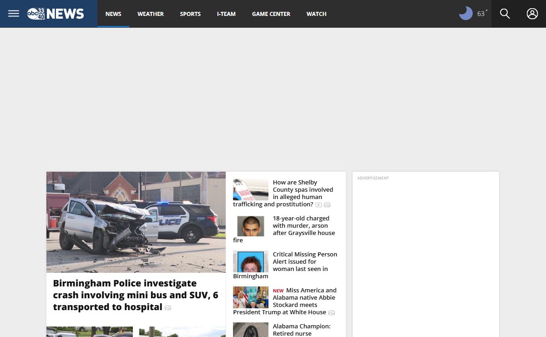This screenshot has width=546, height=337.
Task: Click the NEW badge on Miss America story
Action: pos(278,291)
